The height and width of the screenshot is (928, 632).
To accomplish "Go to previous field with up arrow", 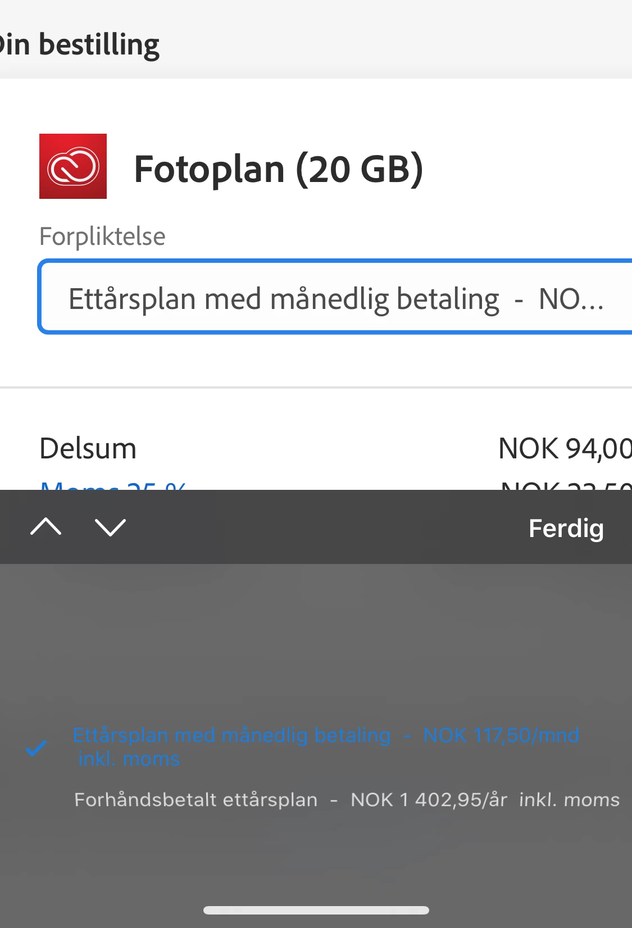I will 46,527.
